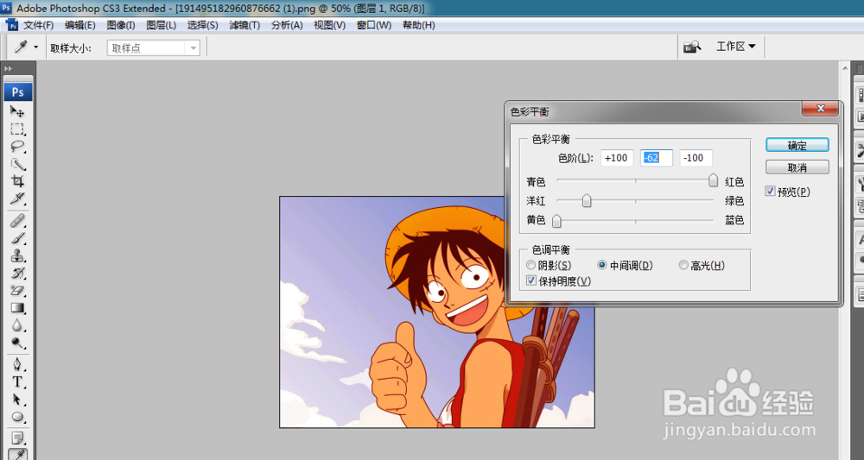Click the 红色 label
The width and height of the screenshot is (864, 460).
pos(734,181)
